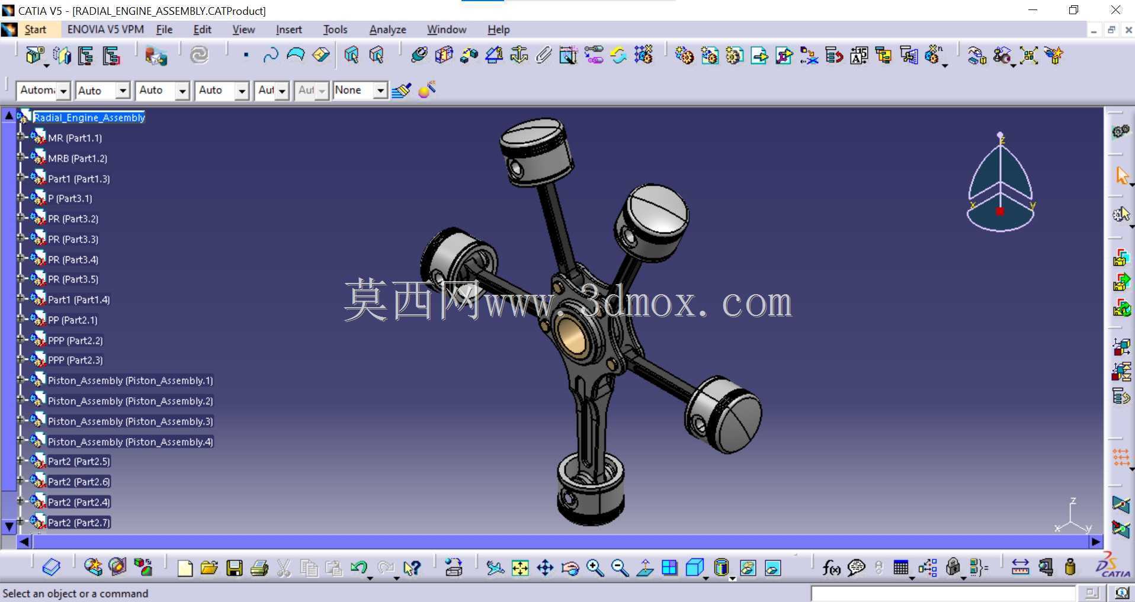Click the Zoom In magnifier

595,568
